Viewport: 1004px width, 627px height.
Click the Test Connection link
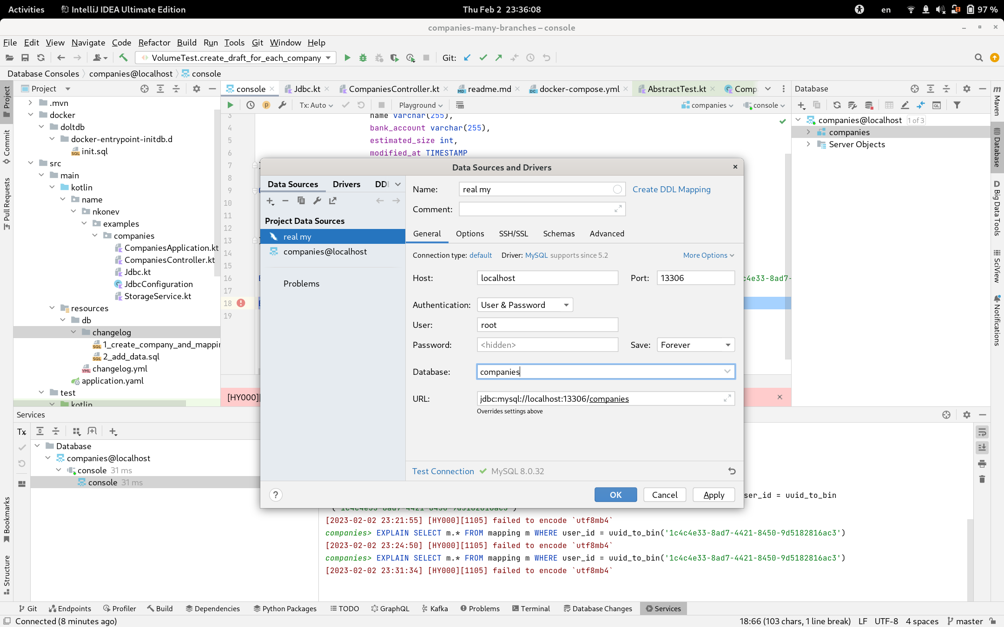click(x=443, y=471)
